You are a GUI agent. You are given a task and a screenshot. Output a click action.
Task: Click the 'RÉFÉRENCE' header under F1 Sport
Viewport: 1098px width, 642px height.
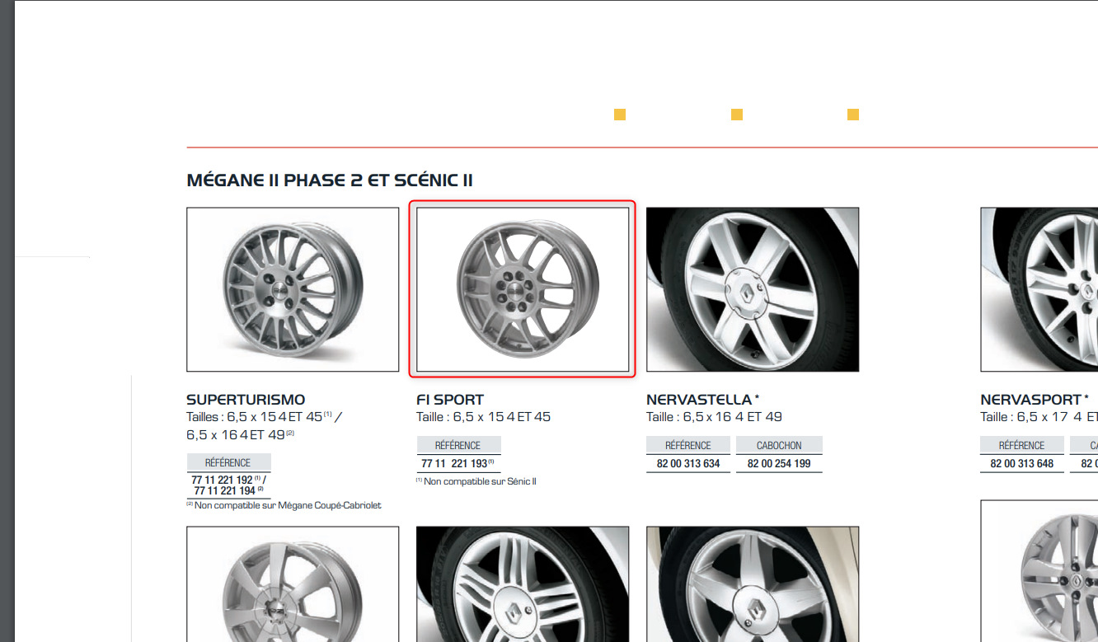458,446
